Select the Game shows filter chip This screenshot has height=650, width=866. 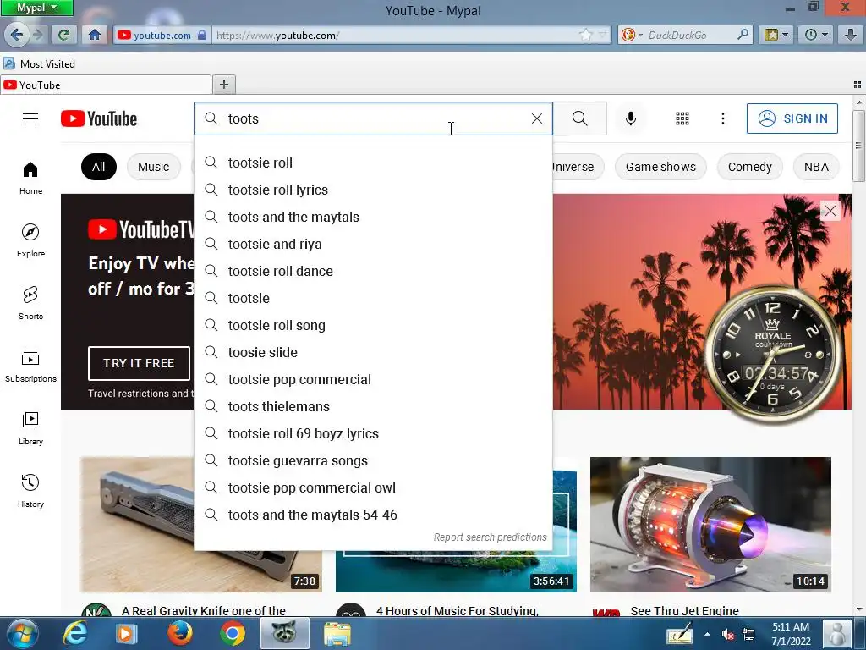click(660, 167)
